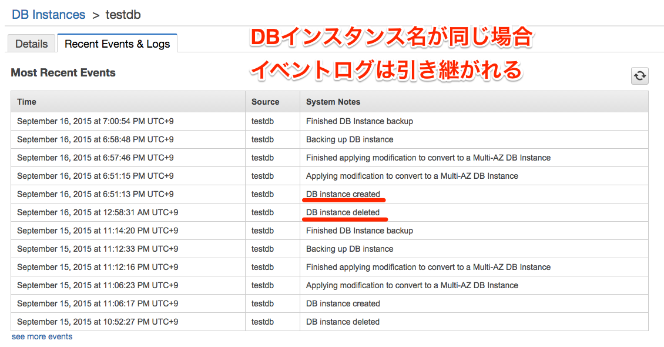
Task: Select the underlined DB instance created event
Action: click(344, 193)
